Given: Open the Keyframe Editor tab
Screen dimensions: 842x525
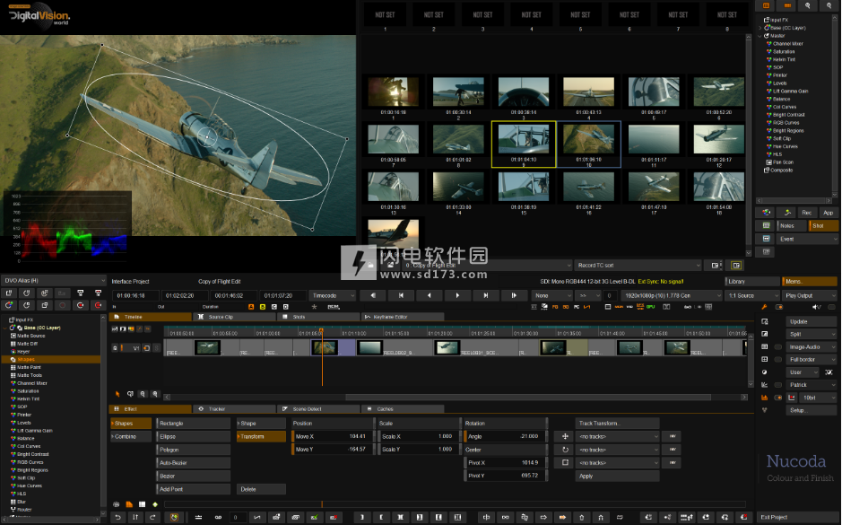Looking at the screenshot, I should tap(404, 317).
